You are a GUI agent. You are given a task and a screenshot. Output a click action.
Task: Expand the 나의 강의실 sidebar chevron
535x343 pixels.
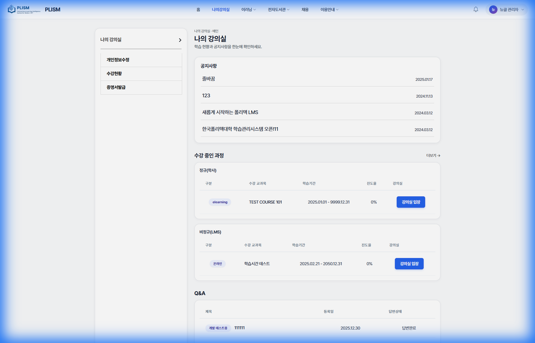coord(180,40)
